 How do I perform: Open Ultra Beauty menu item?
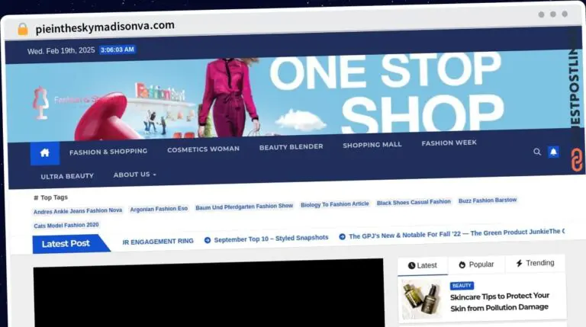pos(67,176)
